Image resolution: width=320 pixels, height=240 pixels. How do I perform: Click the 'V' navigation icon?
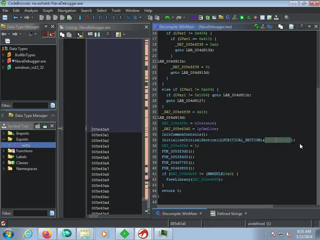point(128,17)
